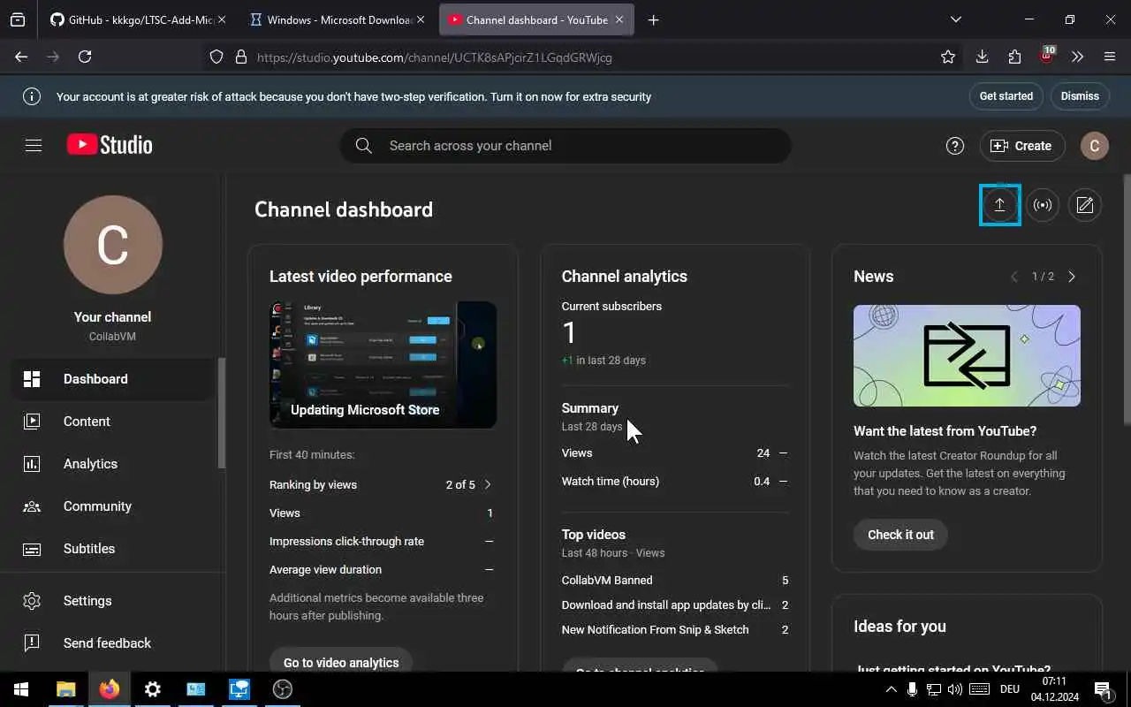Toggle the hamburger menu in Studio header
Image resolution: width=1131 pixels, height=707 pixels.
tap(34, 146)
